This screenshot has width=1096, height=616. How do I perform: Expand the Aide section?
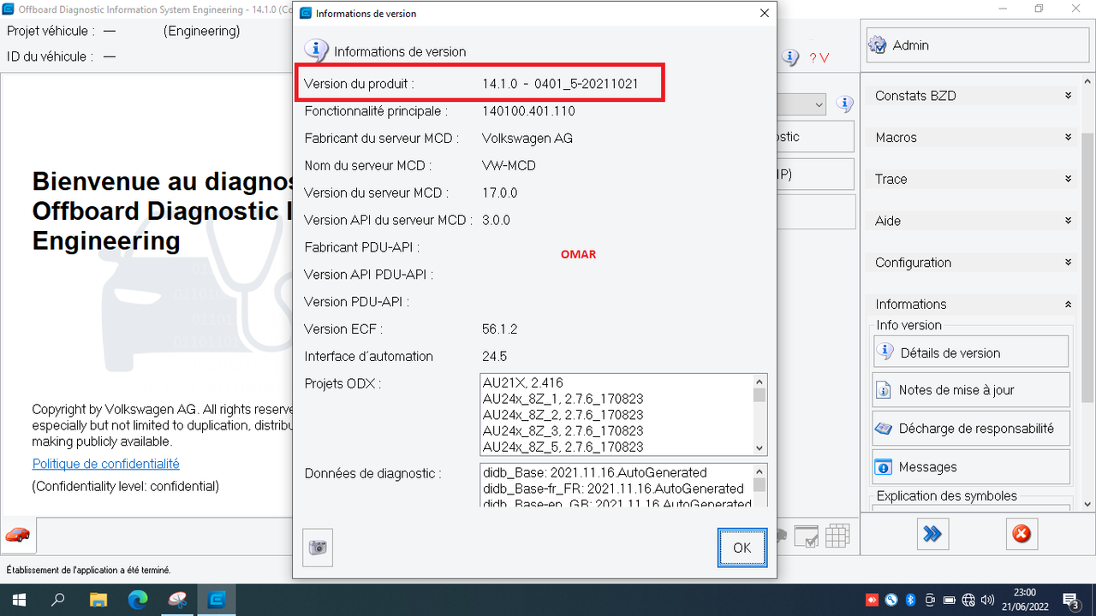coord(973,221)
